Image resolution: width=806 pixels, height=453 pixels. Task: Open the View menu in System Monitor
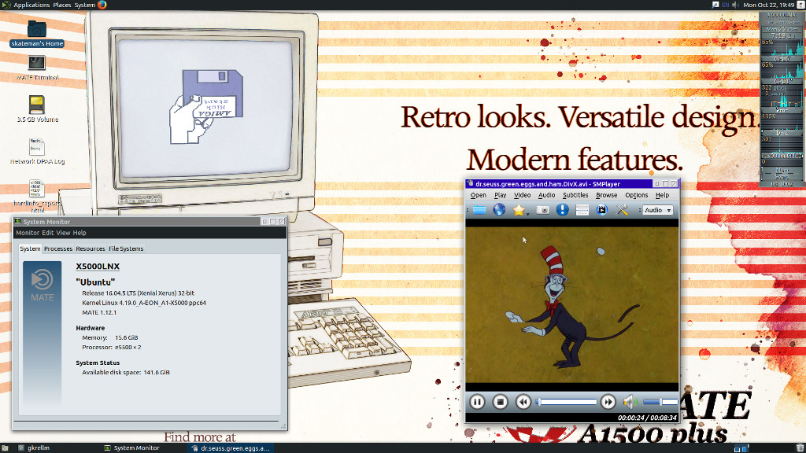tap(63, 233)
